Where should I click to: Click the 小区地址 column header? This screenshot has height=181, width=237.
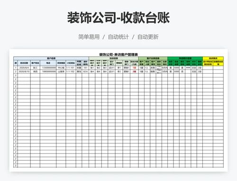click(x=71, y=63)
